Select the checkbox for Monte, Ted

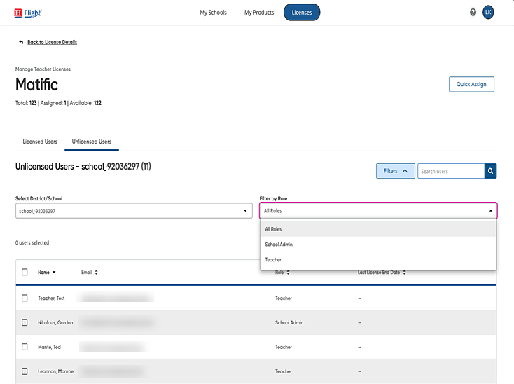click(x=25, y=347)
